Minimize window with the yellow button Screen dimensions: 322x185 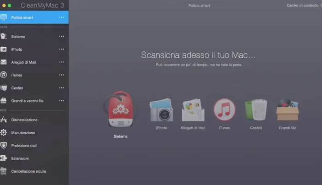[4, 5]
